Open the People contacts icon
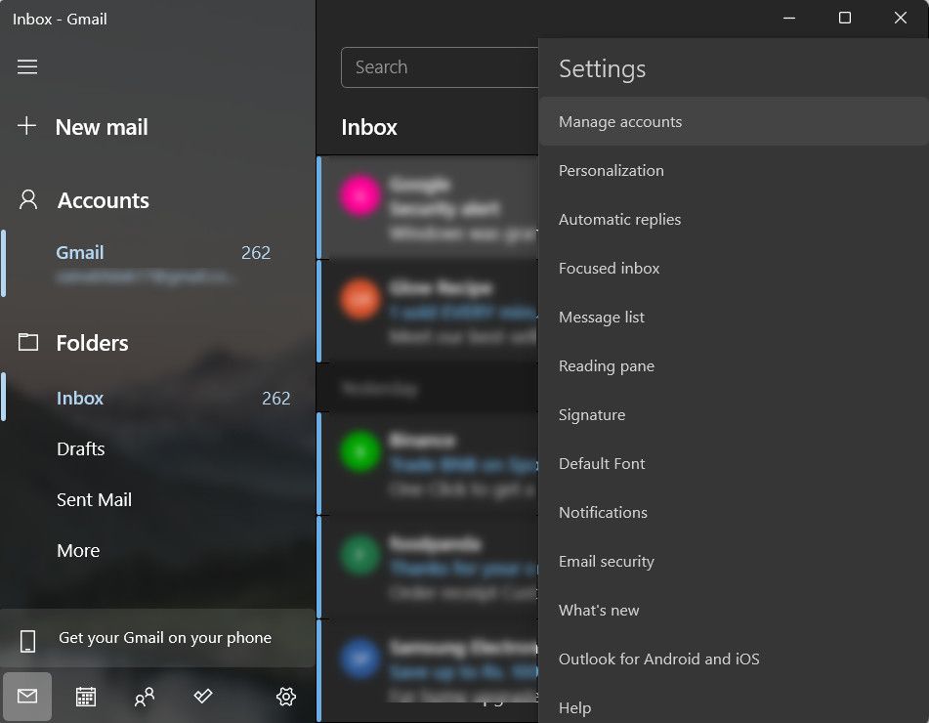 [145, 697]
